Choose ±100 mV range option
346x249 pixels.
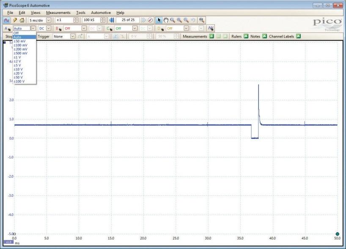click(x=24, y=45)
